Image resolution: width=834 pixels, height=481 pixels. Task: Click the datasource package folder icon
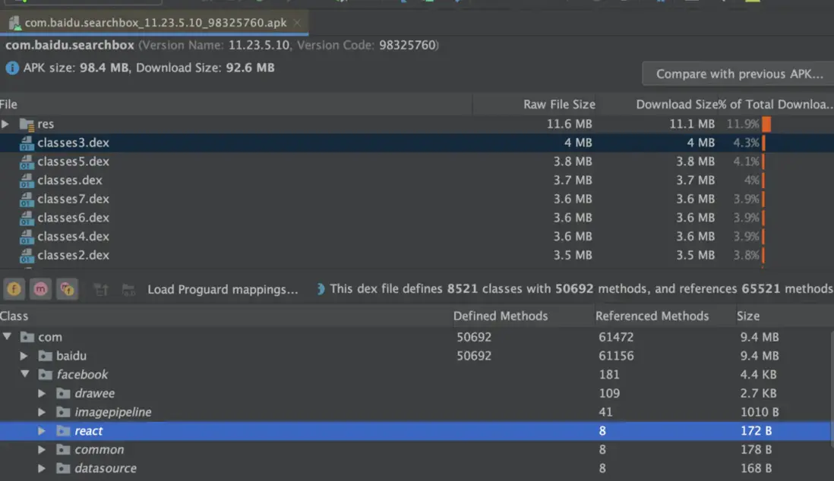pyautogui.click(x=63, y=468)
